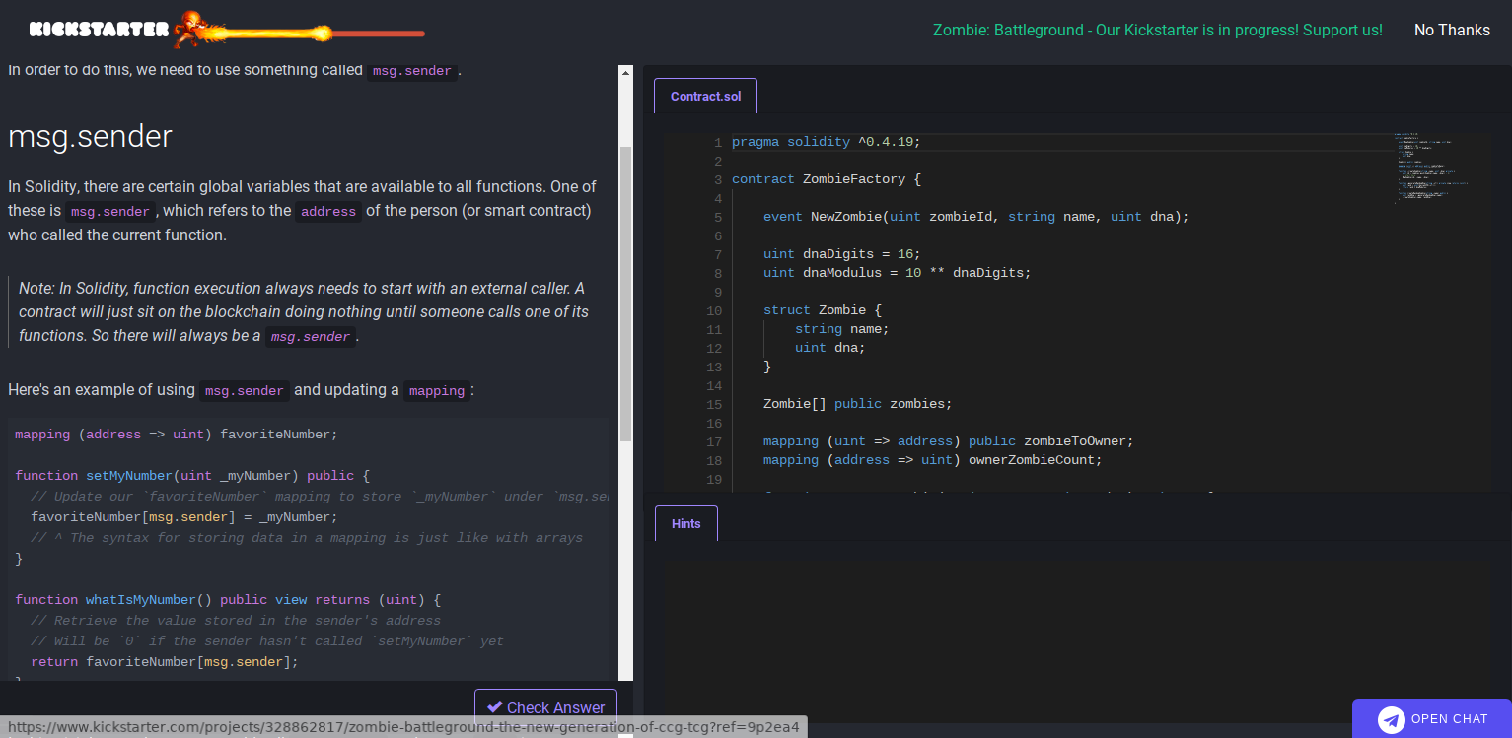Viewport: 1512px width, 738px height.
Task: Click the ownerZombieCount mapping line
Action: click(932, 460)
